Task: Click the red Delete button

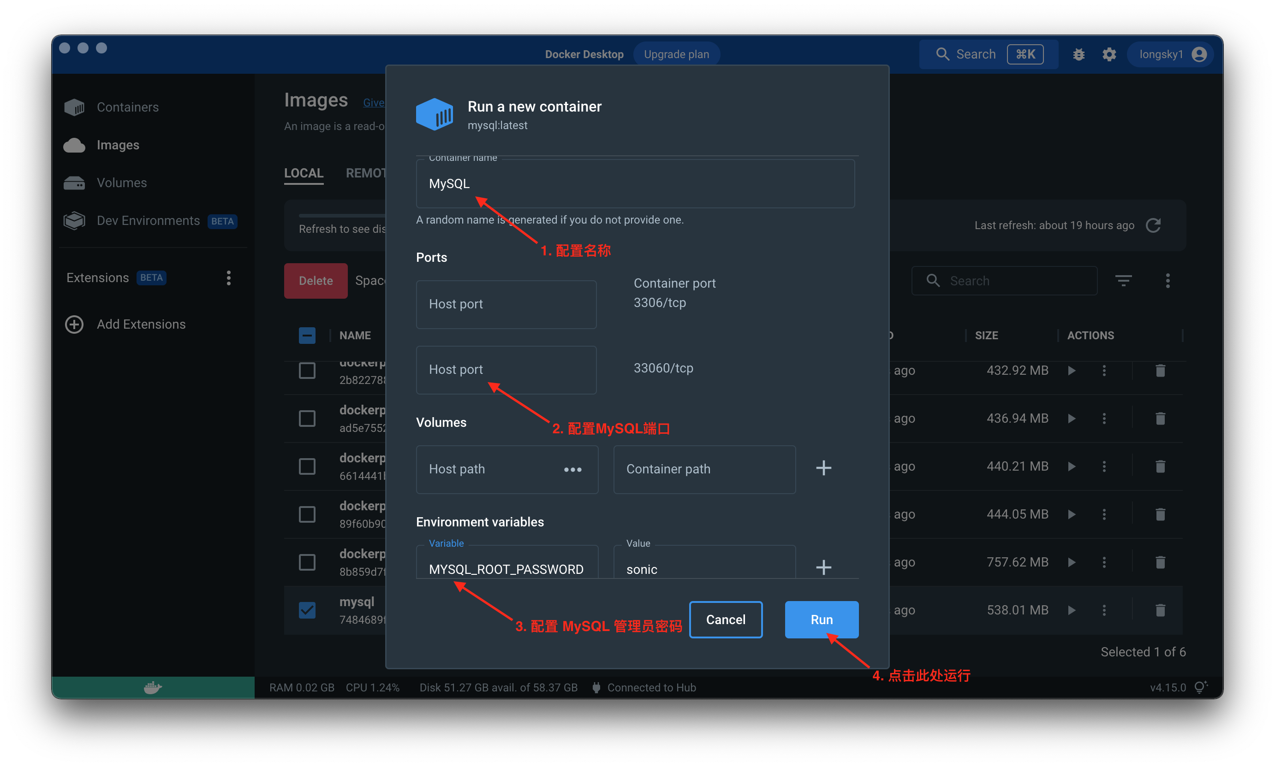Action: coord(316,281)
